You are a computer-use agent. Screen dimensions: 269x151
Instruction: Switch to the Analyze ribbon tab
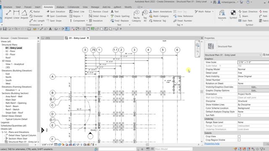[60, 7]
